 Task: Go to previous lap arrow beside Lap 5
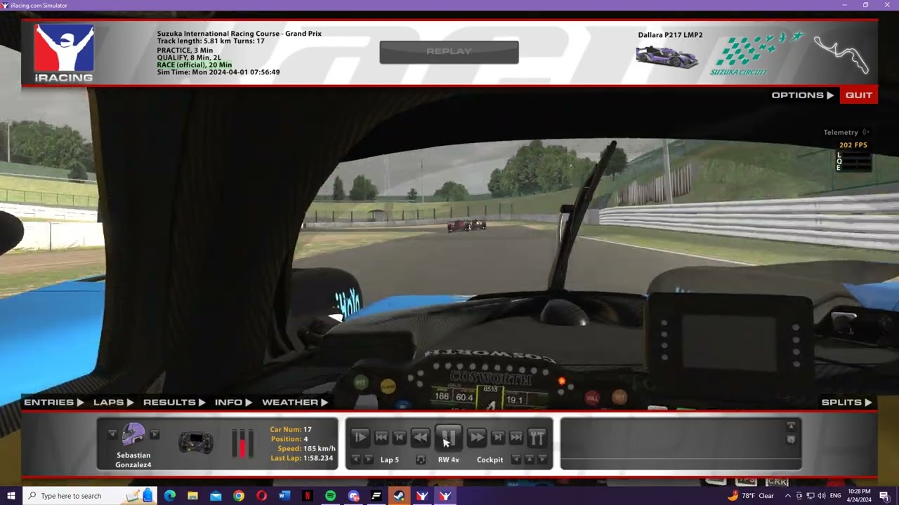[x=355, y=459]
